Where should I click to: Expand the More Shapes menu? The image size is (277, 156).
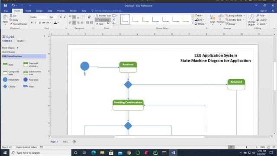coord(10,48)
